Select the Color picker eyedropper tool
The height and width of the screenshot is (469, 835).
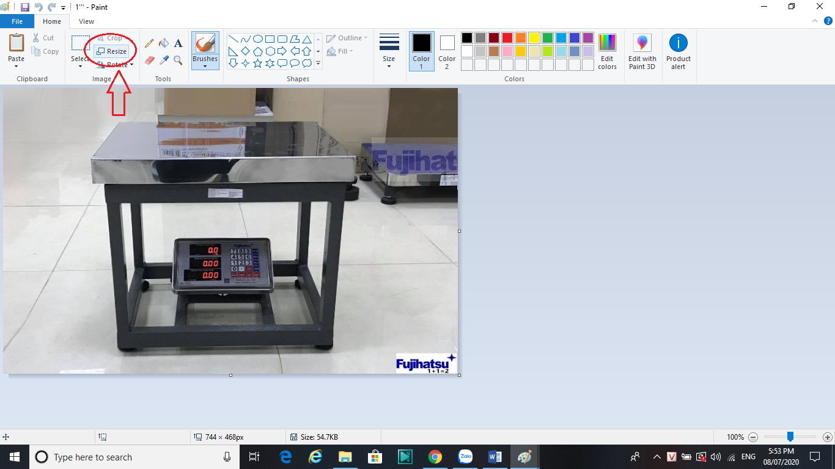[x=163, y=60]
